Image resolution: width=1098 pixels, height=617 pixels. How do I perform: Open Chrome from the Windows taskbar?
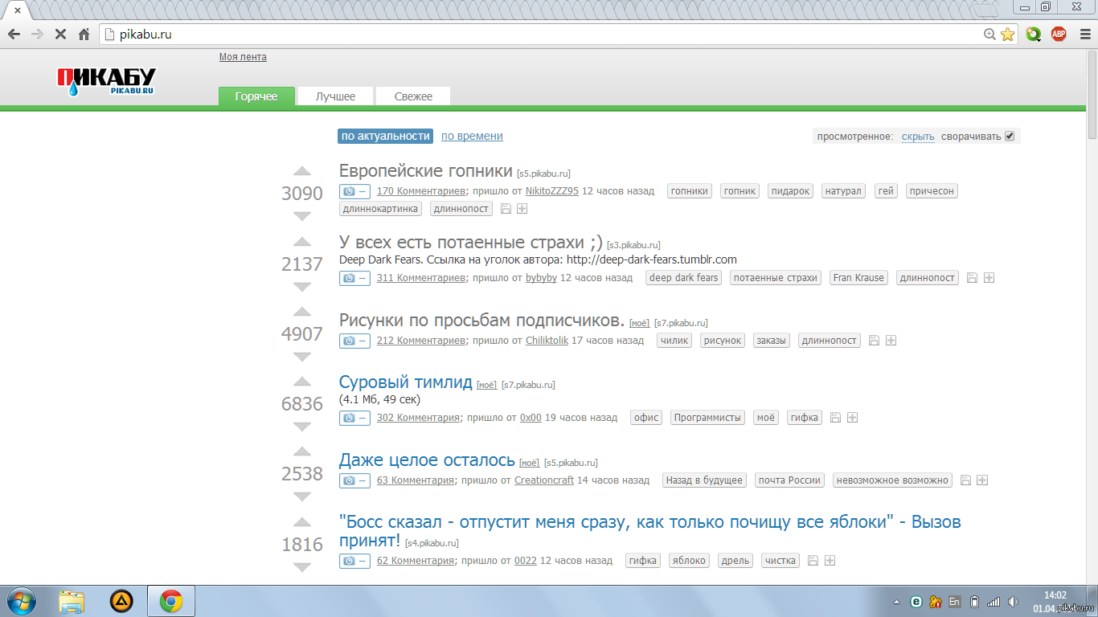point(170,601)
